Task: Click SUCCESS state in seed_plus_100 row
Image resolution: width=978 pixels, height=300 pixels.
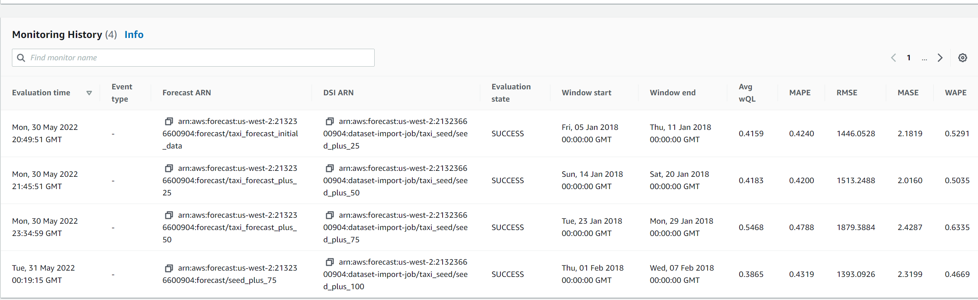Action: coord(507,275)
